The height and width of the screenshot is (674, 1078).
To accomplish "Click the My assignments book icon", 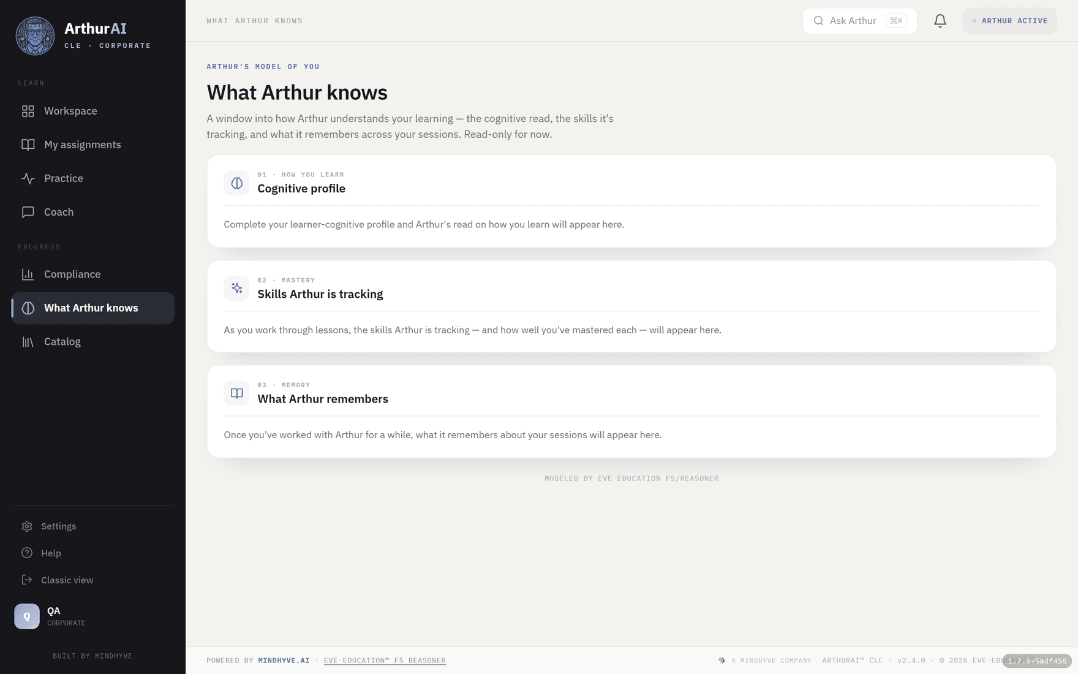I will point(28,145).
